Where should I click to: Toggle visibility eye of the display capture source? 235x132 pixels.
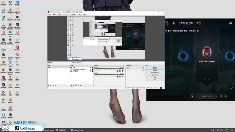point(90,71)
